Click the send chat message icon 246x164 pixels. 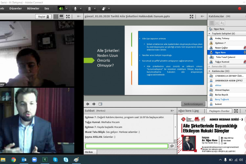tap(172, 146)
